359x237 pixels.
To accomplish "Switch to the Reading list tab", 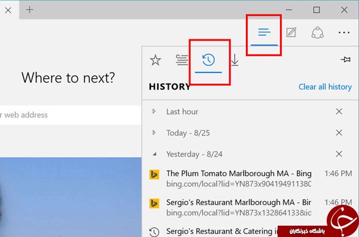I will 182,60.
